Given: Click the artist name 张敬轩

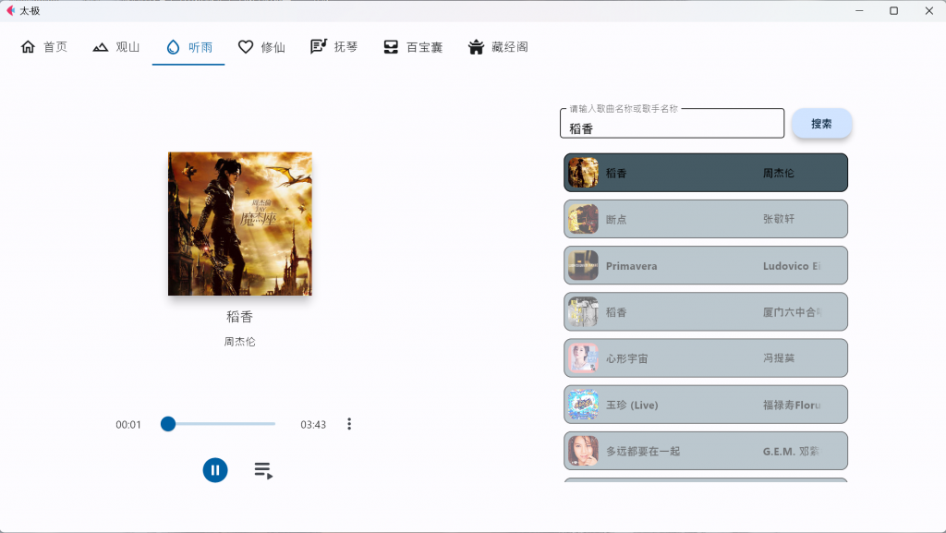Looking at the screenshot, I should coord(779,219).
